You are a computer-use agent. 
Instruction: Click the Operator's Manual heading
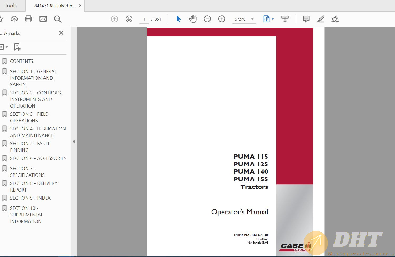(x=239, y=212)
